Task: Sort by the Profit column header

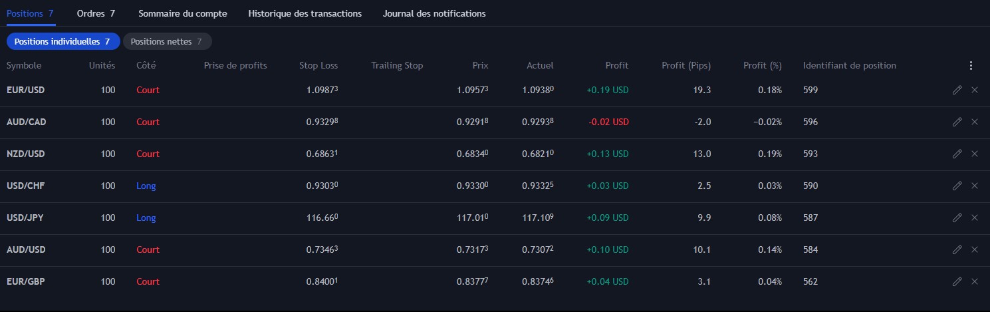Action: tap(616, 66)
